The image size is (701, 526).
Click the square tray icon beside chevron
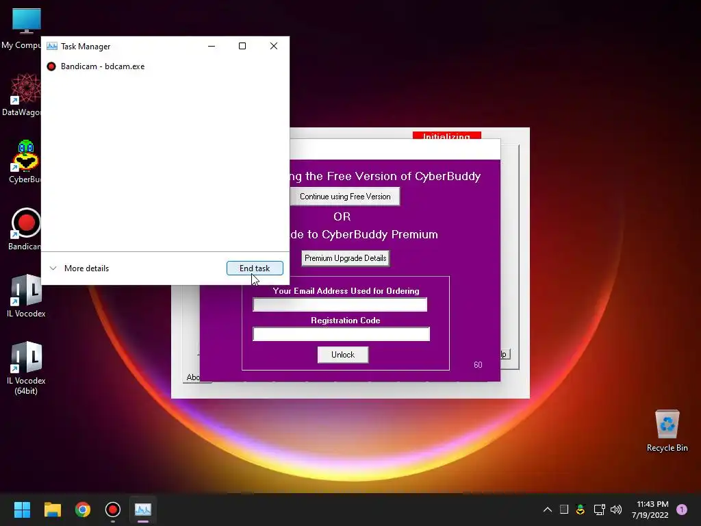point(564,510)
